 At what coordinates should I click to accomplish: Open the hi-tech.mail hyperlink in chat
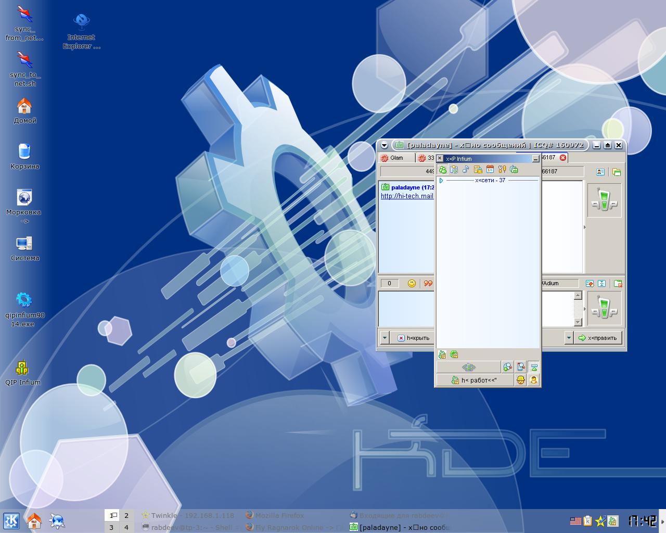pyautogui.click(x=407, y=196)
